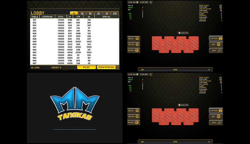The width and height of the screenshot is (250, 144).
Task: Click Coin Out chip button in bottom game screen
Action: [x=134, y=117]
